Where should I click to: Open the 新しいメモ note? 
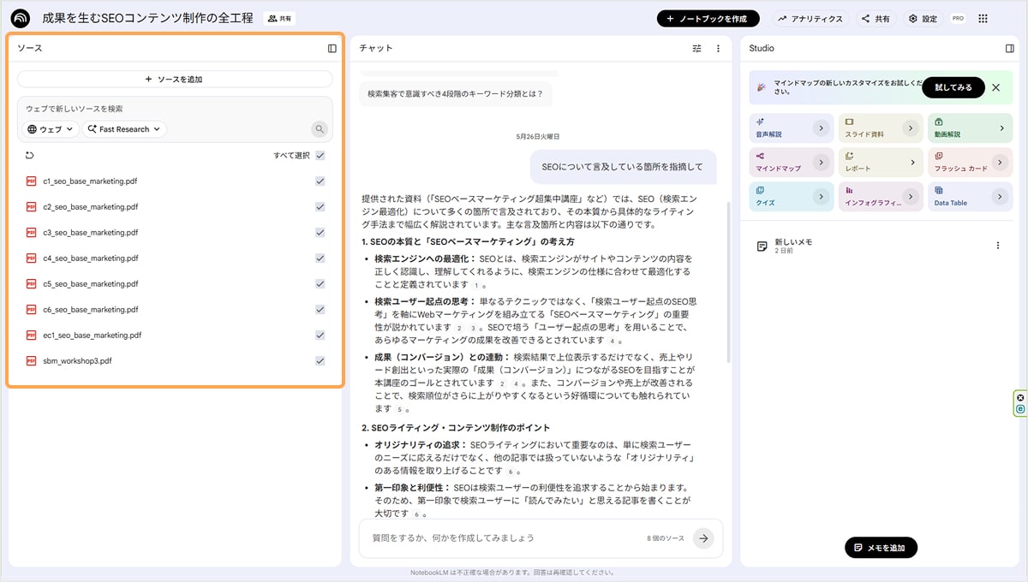(x=881, y=246)
